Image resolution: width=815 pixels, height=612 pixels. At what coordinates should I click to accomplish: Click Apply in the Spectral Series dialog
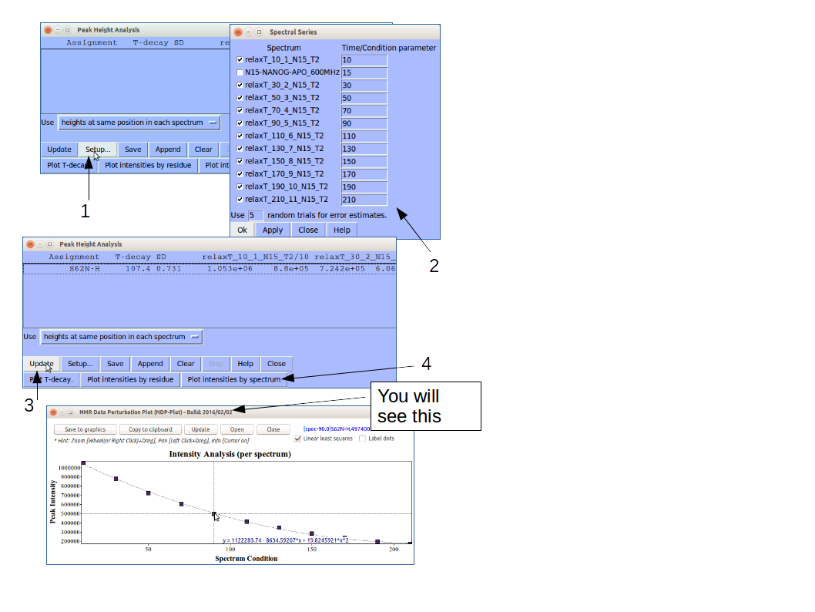tap(273, 230)
